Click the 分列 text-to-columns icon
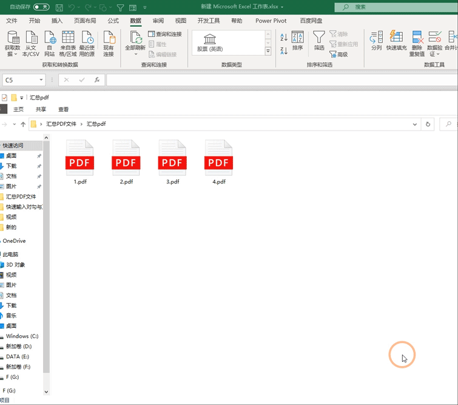Screen dimensions: 458x405 tap(376, 41)
